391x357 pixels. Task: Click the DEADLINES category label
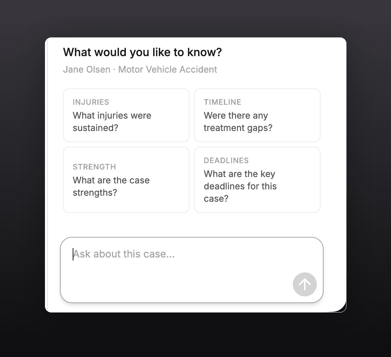(x=226, y=160)
